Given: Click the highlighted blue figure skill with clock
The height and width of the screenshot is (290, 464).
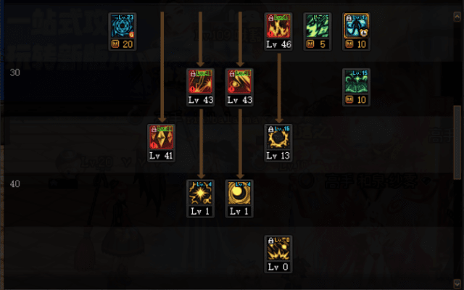Looking at the screenshot, I should tap(356, 26).
